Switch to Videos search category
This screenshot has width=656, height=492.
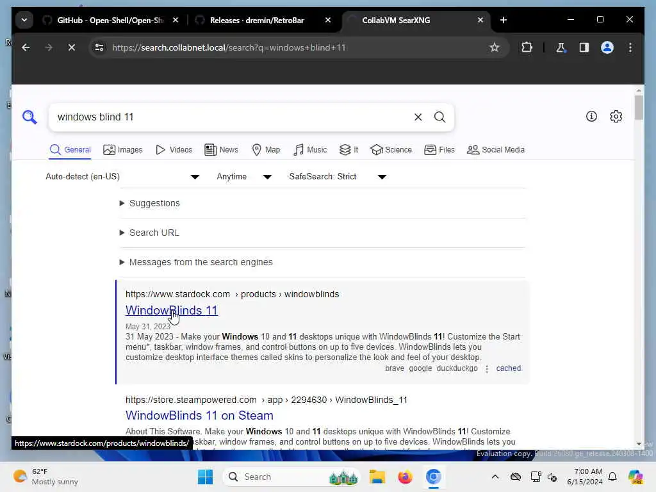point(174,150)
